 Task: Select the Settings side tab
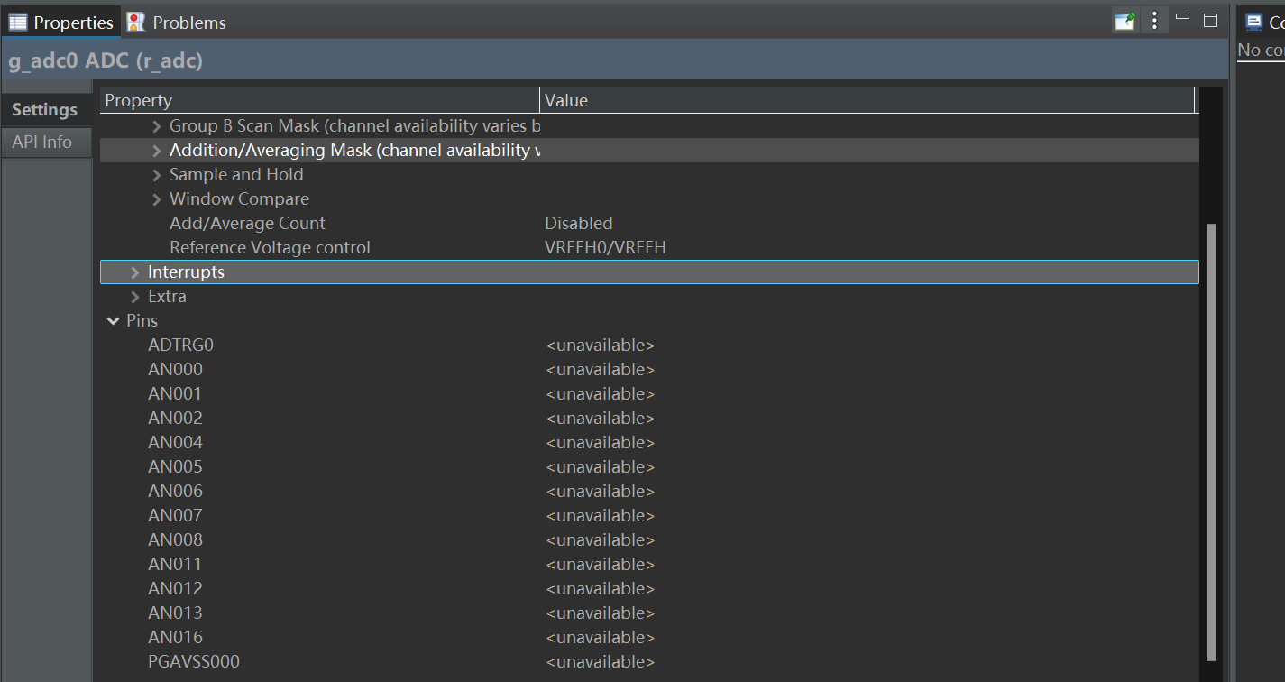44,110
